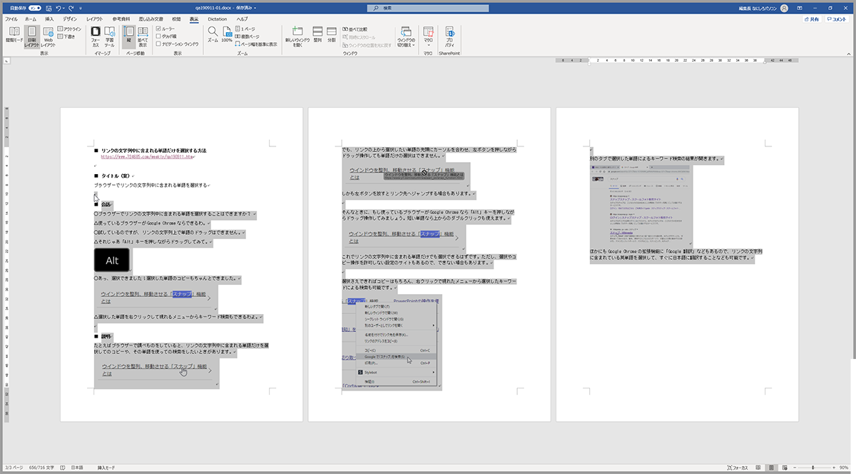
Task: Toggle 自動保存 autosave switch
Action: [x=34, y=8]
